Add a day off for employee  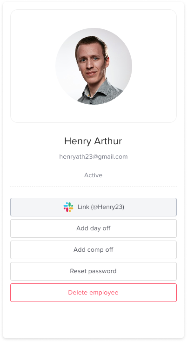[x=93, y=228]
